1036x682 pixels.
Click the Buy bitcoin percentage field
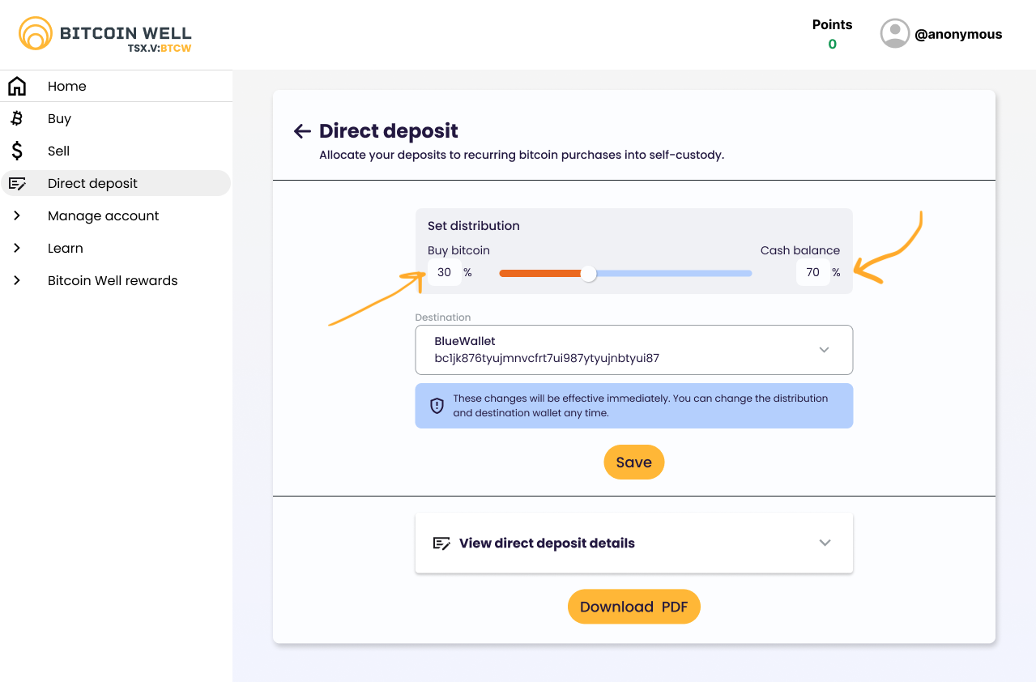[x=444, y=273]
